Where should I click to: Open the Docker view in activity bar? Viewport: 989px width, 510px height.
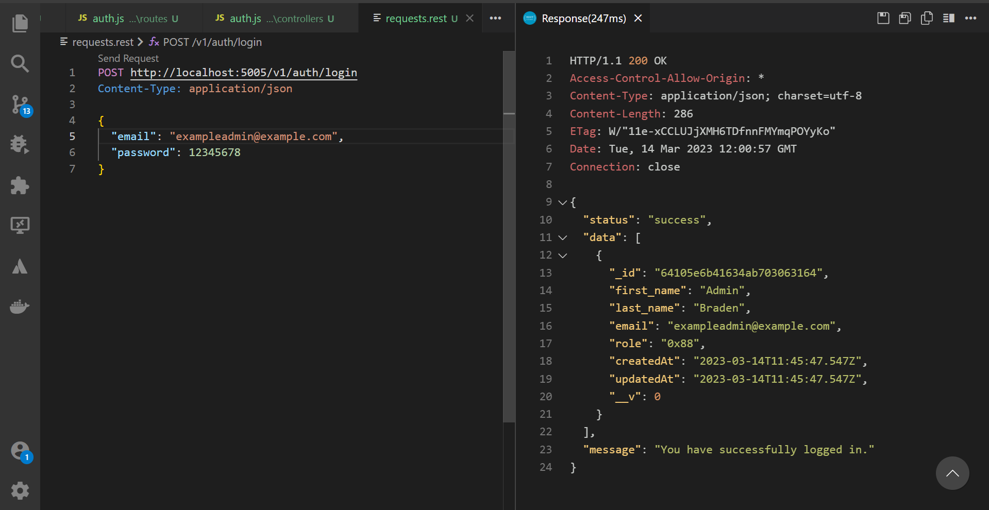pyautogui.click(x=20, y=307)
